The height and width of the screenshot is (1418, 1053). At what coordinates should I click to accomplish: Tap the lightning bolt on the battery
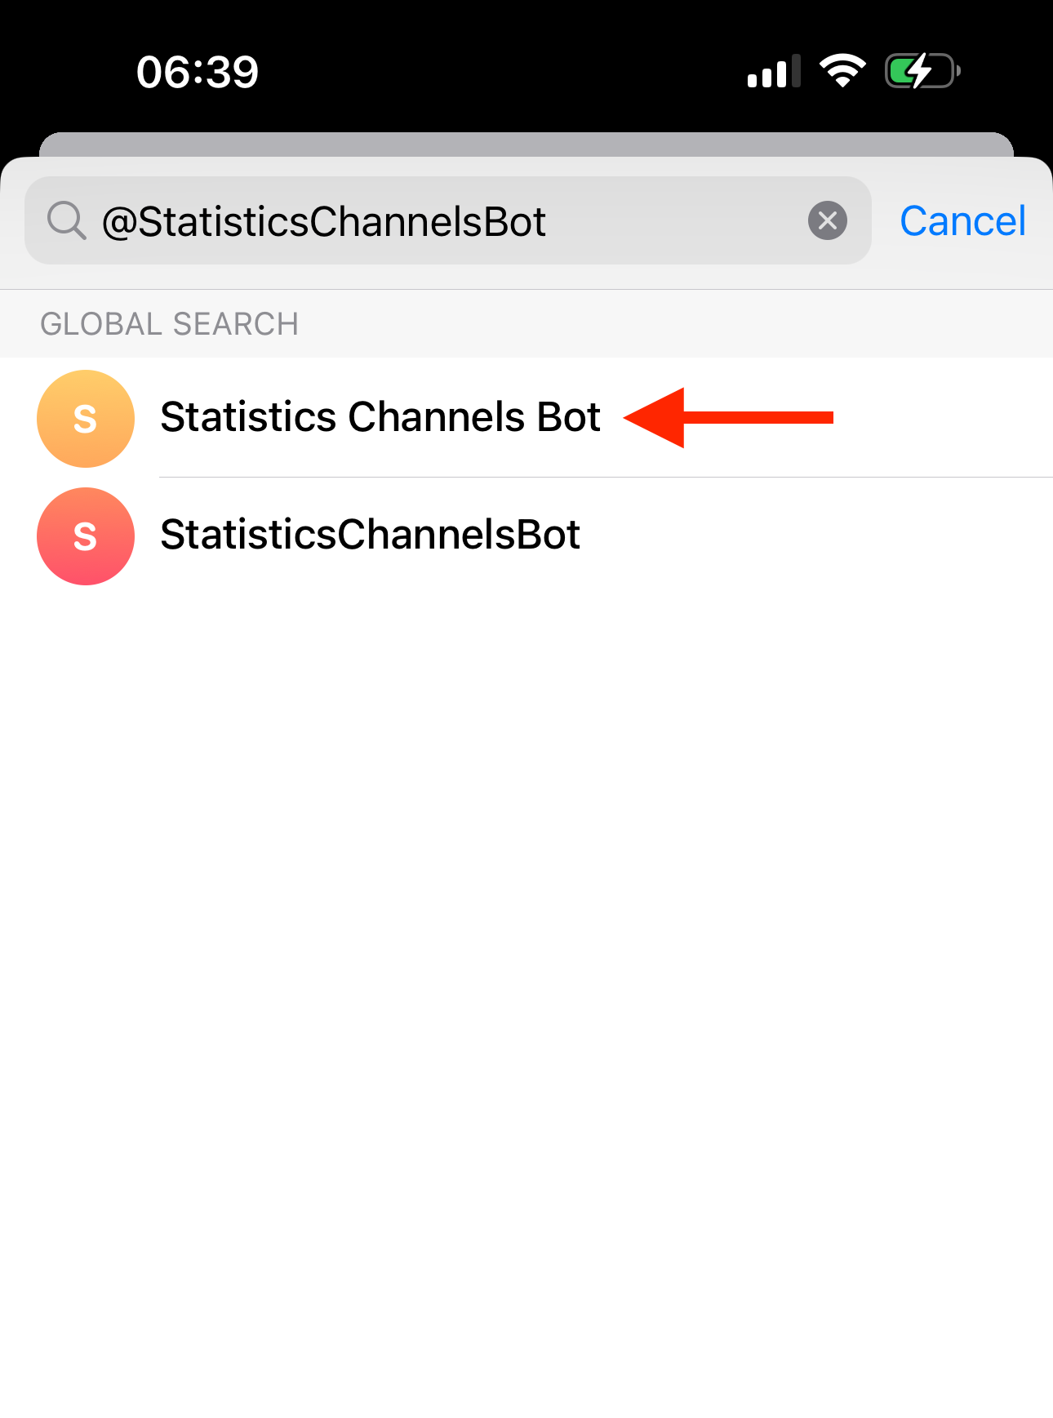pos(920,71)
